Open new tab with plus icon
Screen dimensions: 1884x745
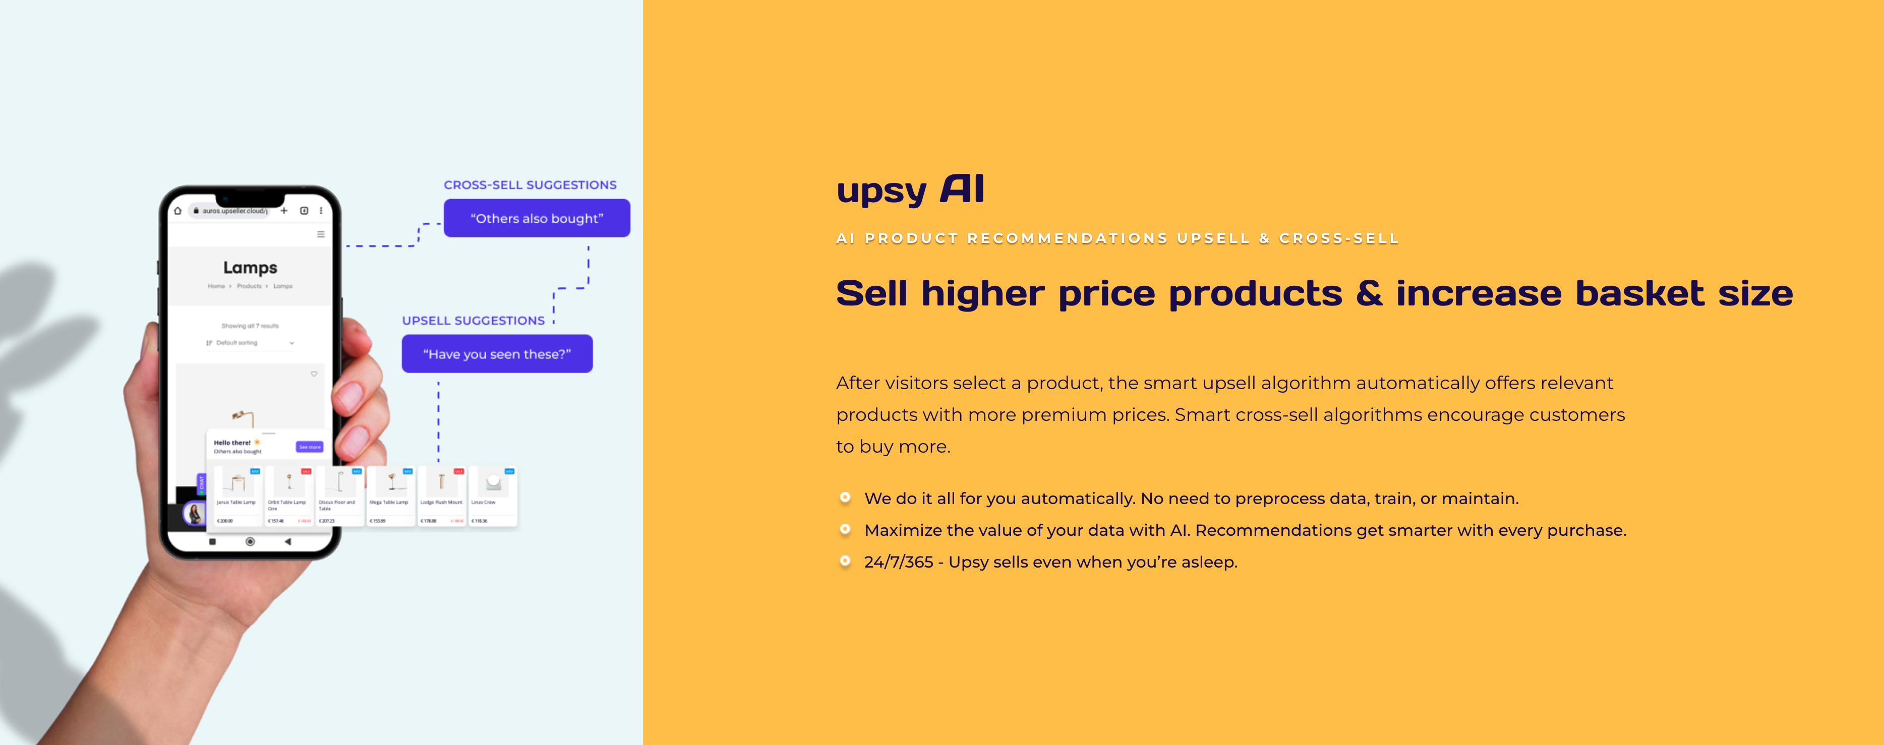point(284,211)
